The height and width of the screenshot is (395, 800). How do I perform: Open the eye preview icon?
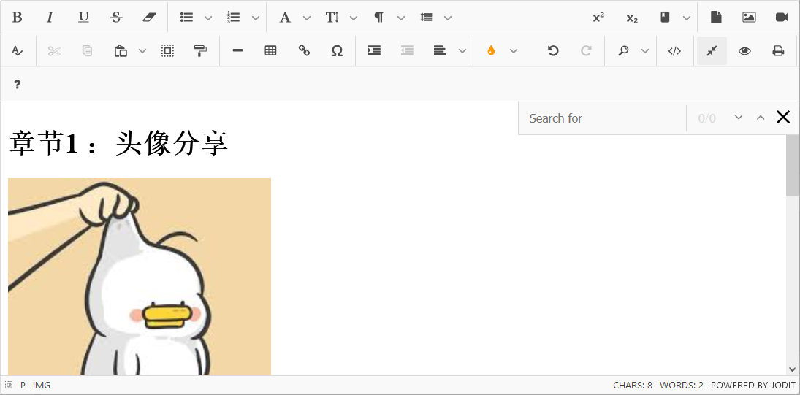(745, 51)
